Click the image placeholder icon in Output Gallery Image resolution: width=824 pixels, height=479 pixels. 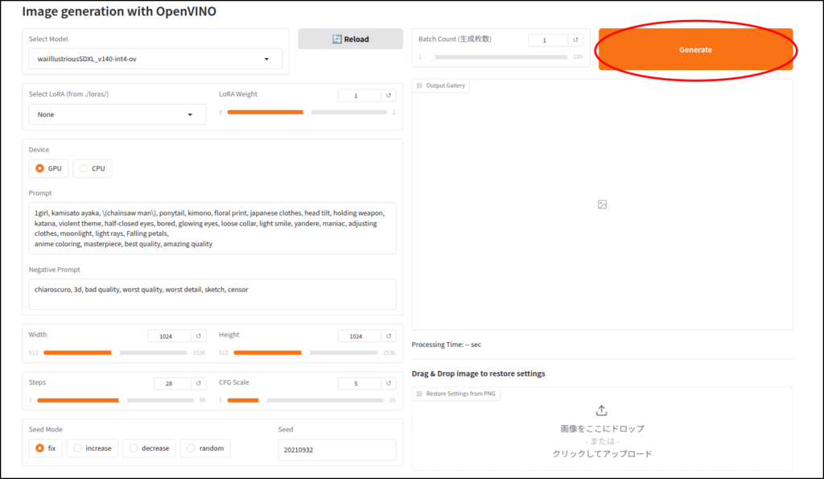[x=602, y=204]
